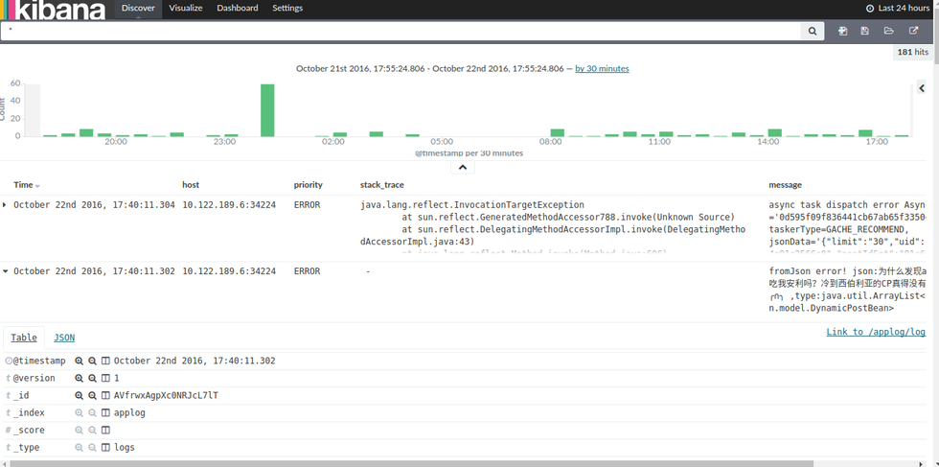Open the Link to /applog/log
This screenshot has height=467, width=939.
pos(876,332)
